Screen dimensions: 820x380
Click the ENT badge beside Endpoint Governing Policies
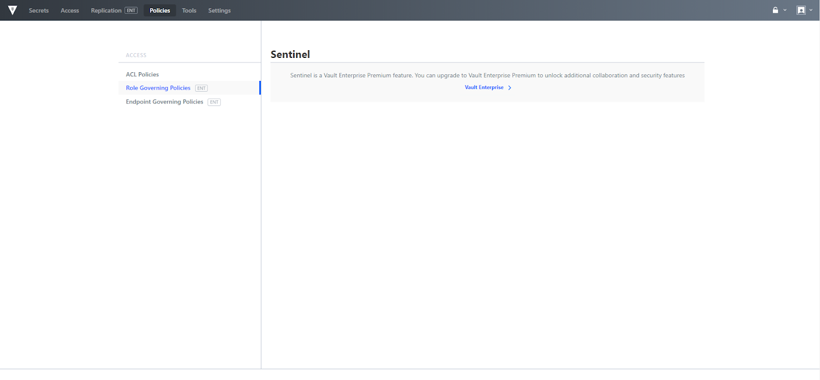(x=214, y=102)
